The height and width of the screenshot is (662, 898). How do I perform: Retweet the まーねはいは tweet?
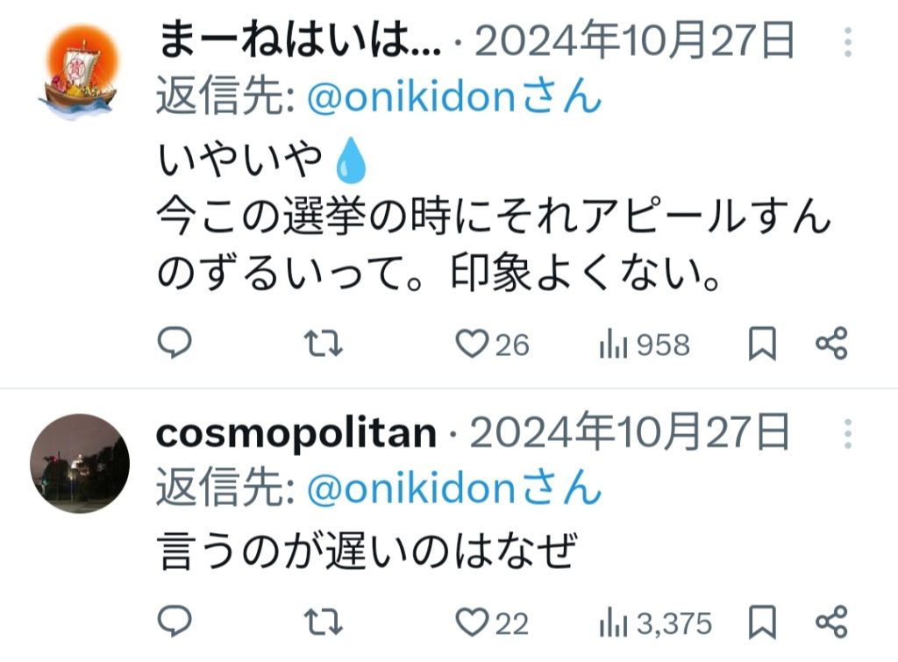328,345
